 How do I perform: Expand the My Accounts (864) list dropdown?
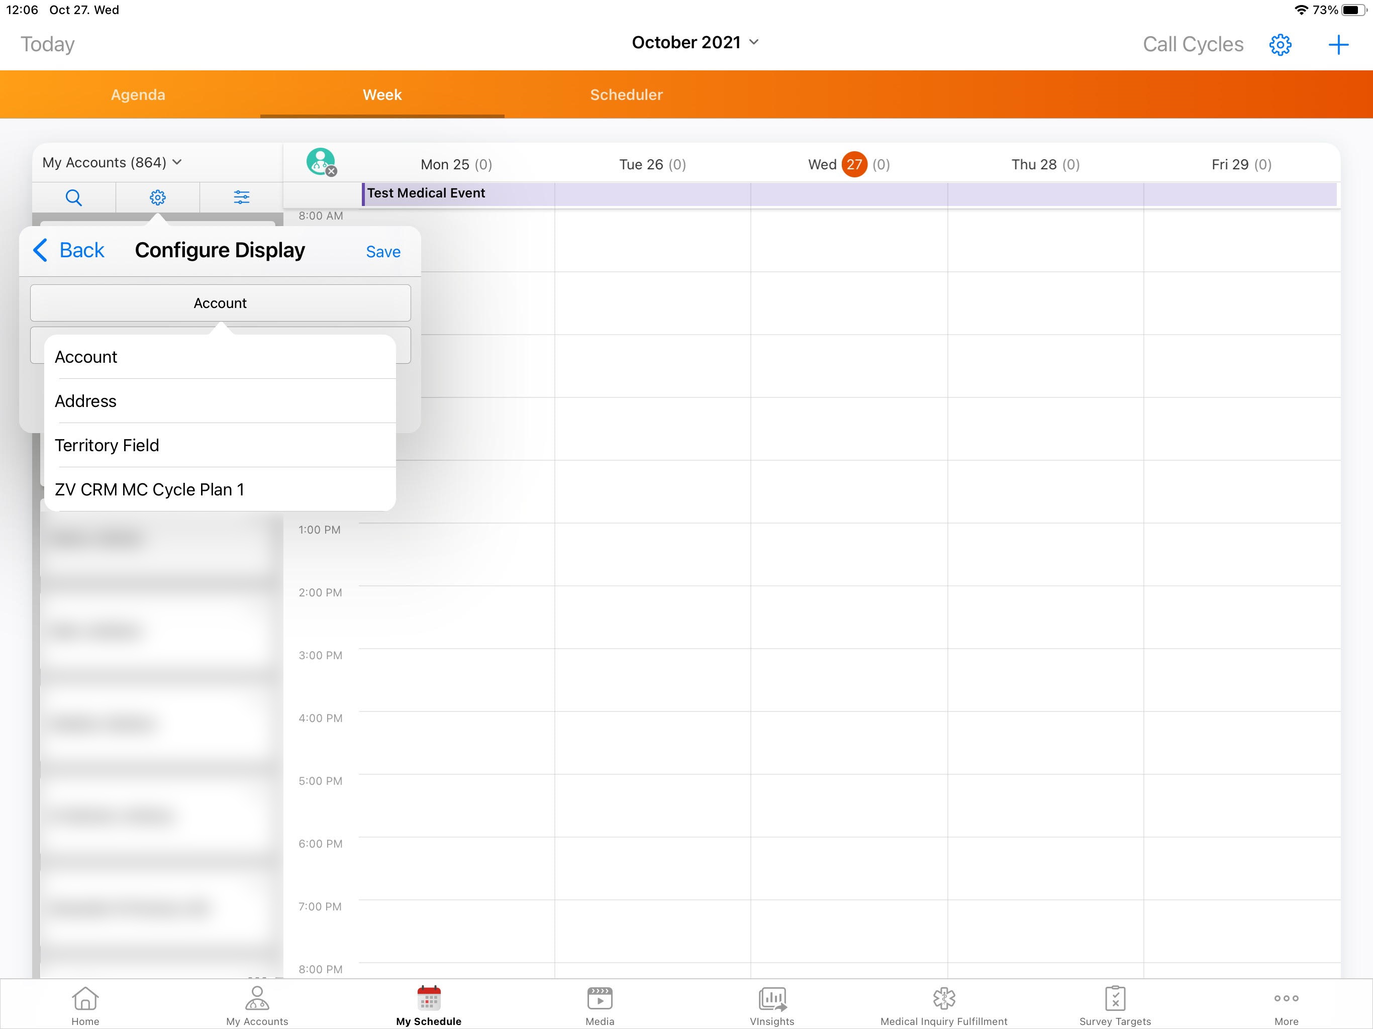[x=112, y=163]
